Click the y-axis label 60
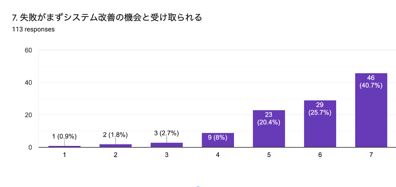The image size is (396, 187). [x=28, y=50]
